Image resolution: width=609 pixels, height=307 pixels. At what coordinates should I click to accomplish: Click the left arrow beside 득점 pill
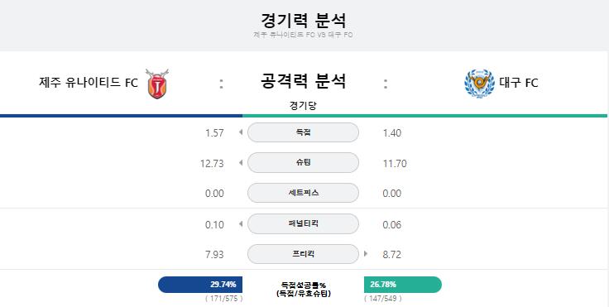[241, 132]
